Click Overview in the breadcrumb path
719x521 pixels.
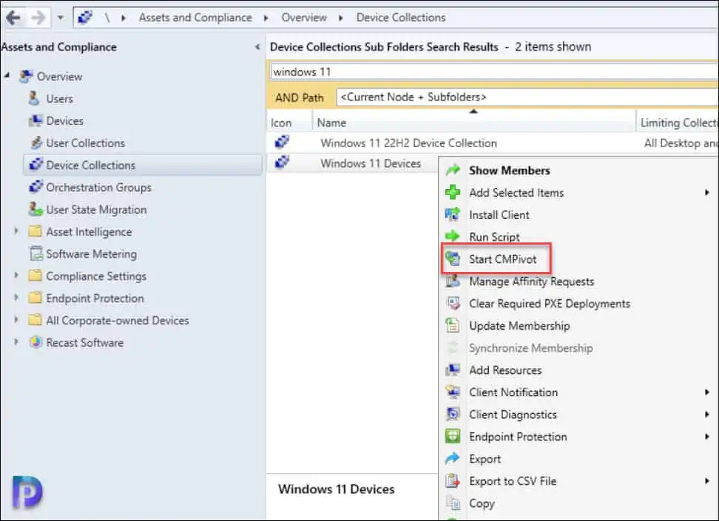click(304, 18)
